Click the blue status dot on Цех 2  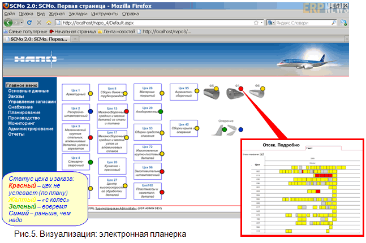[x=90, y=112]
